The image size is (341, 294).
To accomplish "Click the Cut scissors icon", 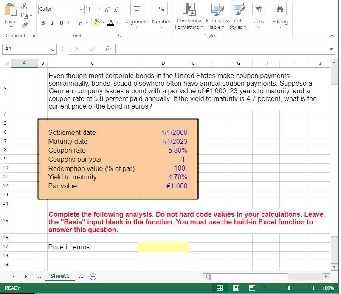I will tap(24, 6).
